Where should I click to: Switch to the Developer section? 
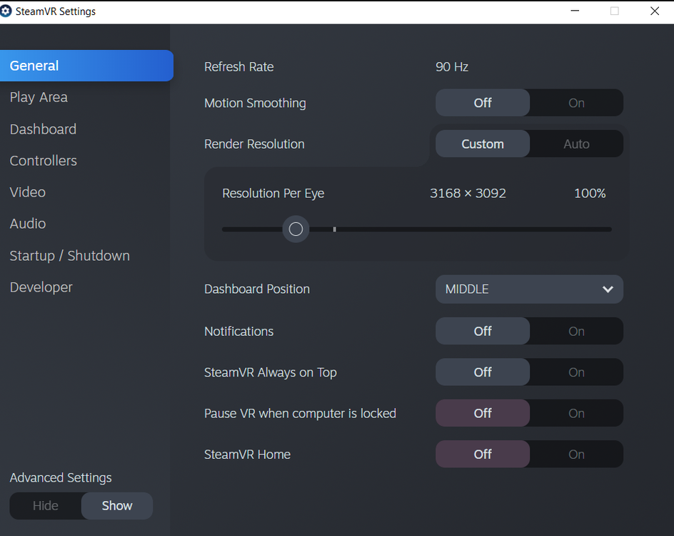pyautogui.click(x=41, y=287)
